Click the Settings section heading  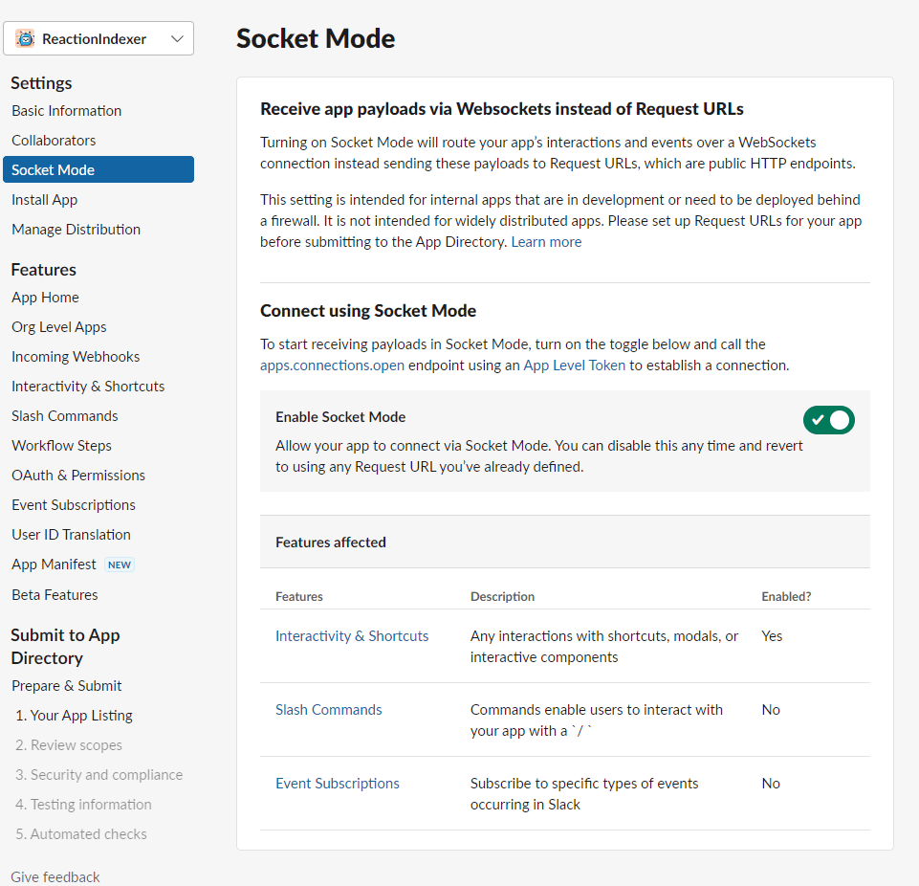(41, 82)
